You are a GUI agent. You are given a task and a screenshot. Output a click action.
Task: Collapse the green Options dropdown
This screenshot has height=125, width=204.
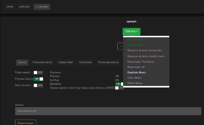coord(131,31)
